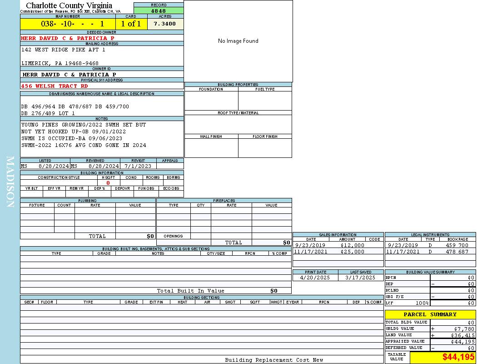The height and width of the screenshot is (364, 477).
Task: Select the acres value 7.3400
Action: [x=165, y=24]
